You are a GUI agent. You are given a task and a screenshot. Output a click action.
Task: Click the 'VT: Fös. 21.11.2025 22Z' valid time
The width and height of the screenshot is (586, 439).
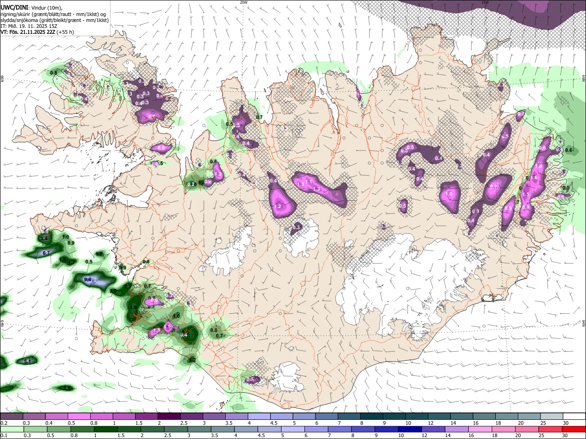pos(27,32)
